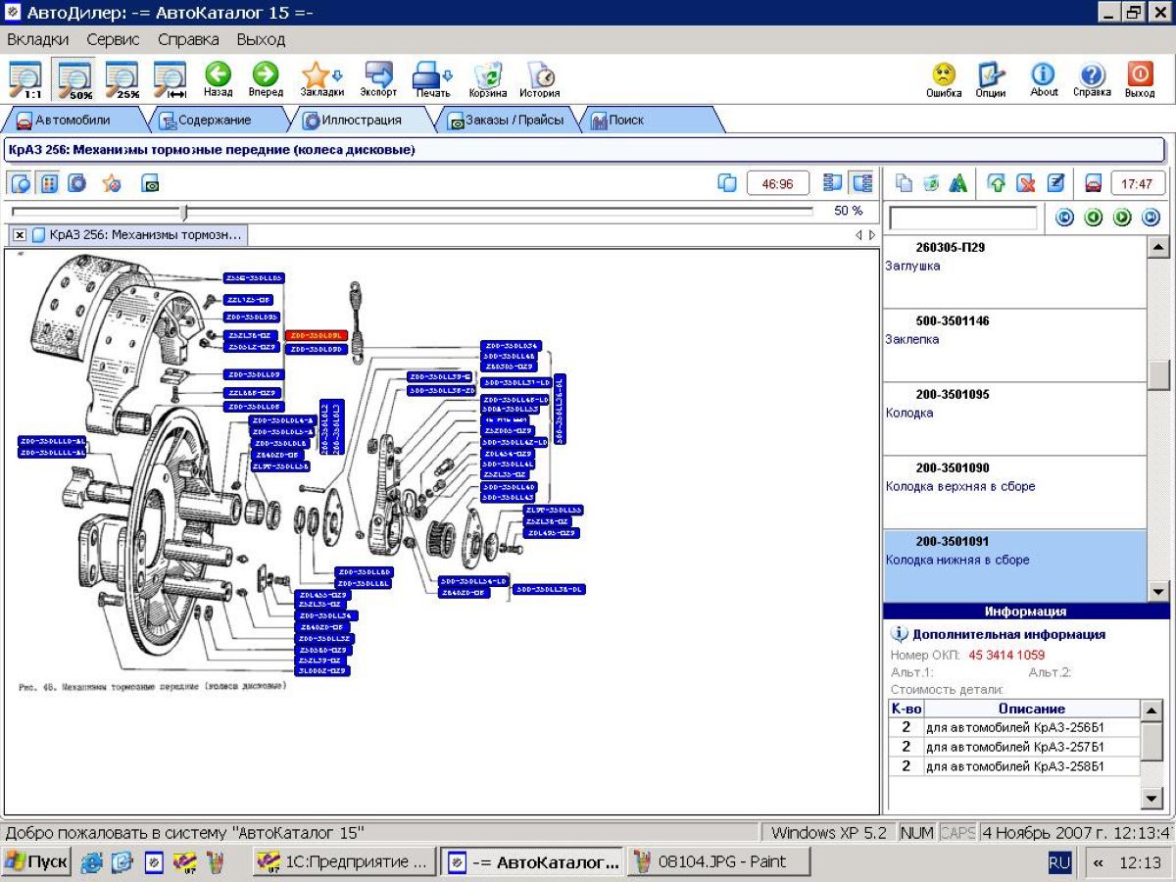Screen dimensions: 1176x882
Task: Open the История history
Action: pos(540,79)
